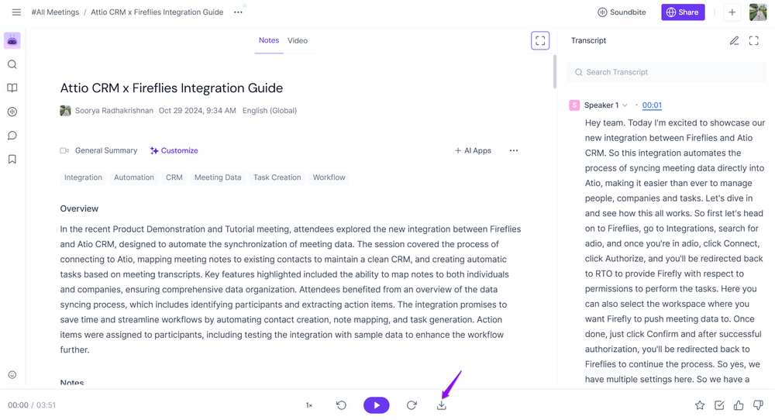This screenshot has width=775, height=420.
Task: Click the Automation tag
Action: (134, 177)
